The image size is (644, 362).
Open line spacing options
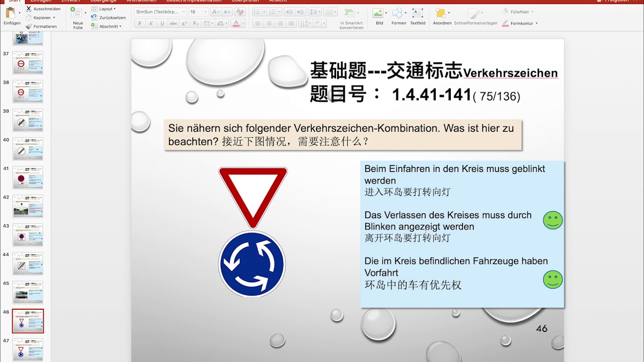pyautogui.click(x=314, y=12)
